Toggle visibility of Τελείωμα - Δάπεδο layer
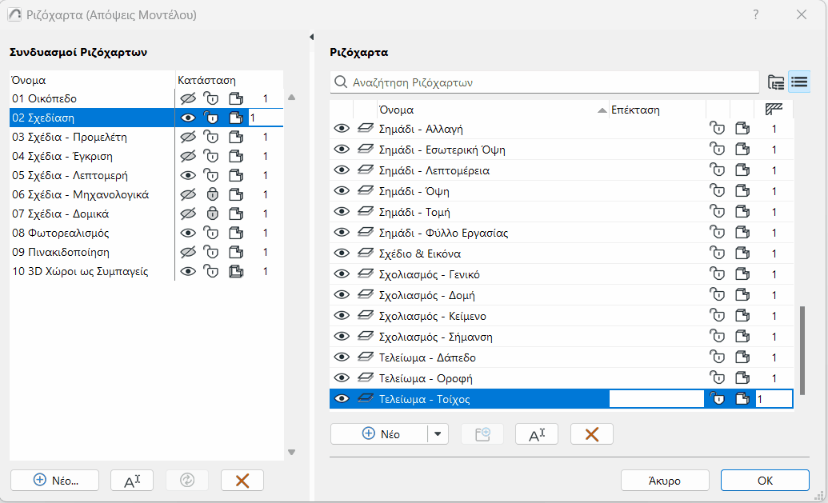 coord(342,357)
